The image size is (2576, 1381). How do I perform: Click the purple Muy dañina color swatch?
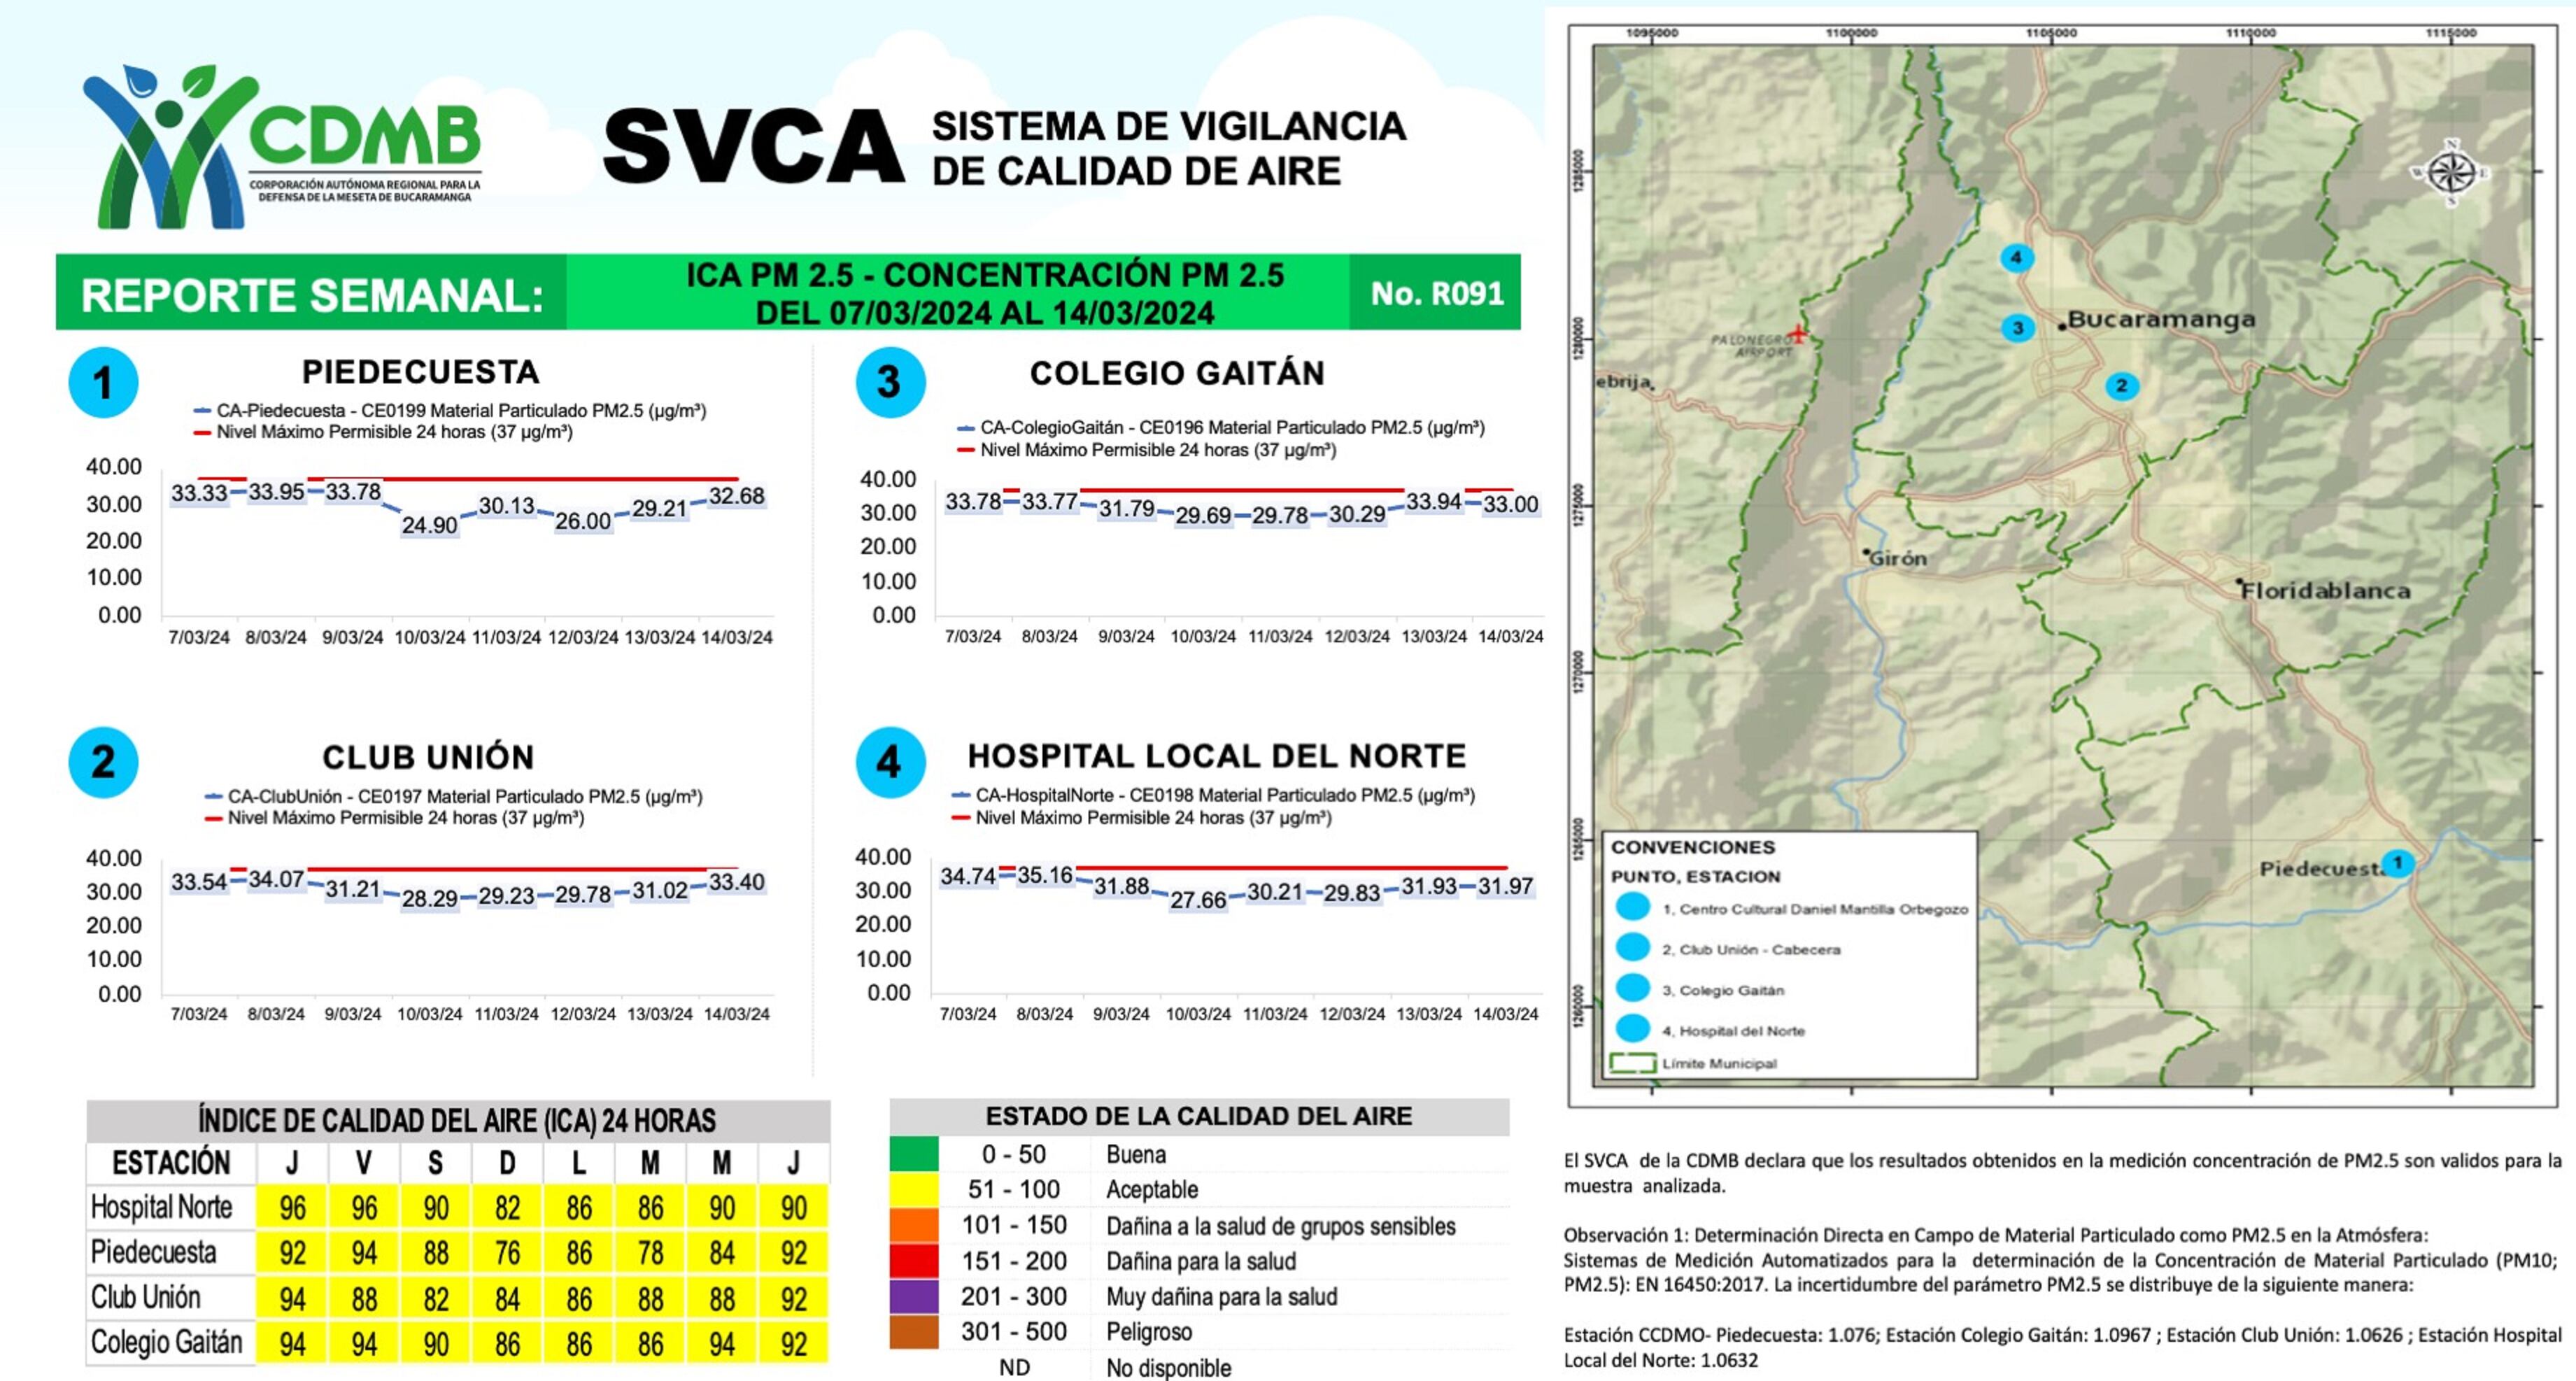click(x=913, y=1296)
